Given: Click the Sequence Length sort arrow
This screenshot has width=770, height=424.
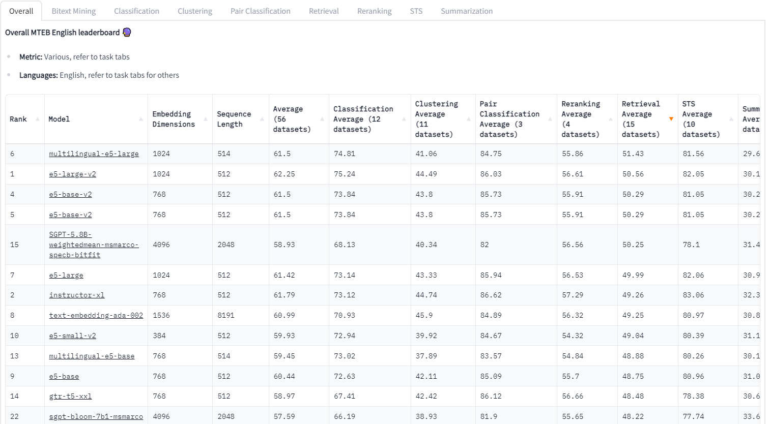Looking at the screenshot, I should [263, 119].
